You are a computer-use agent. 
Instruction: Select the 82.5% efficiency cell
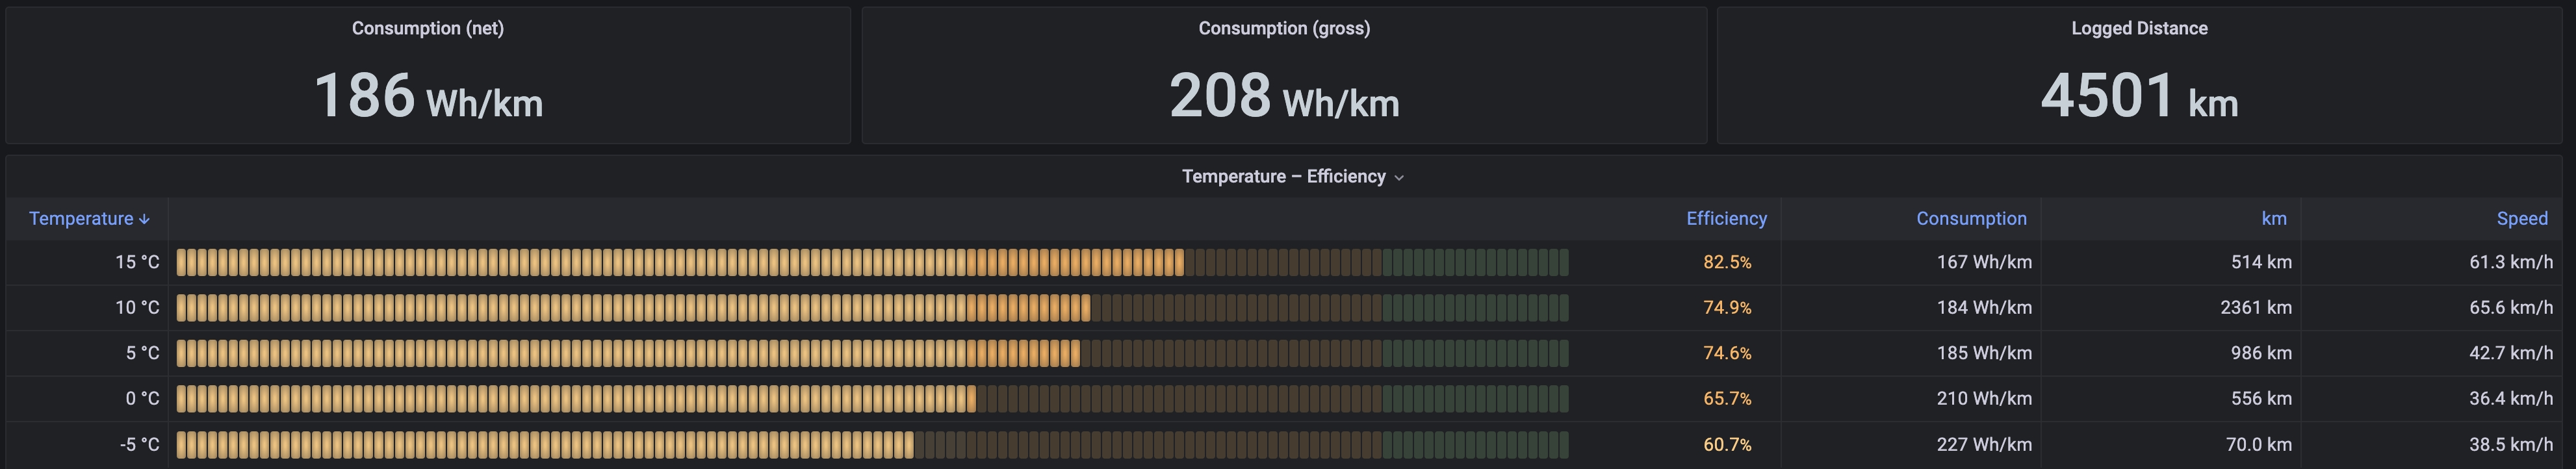(1727, 263)
